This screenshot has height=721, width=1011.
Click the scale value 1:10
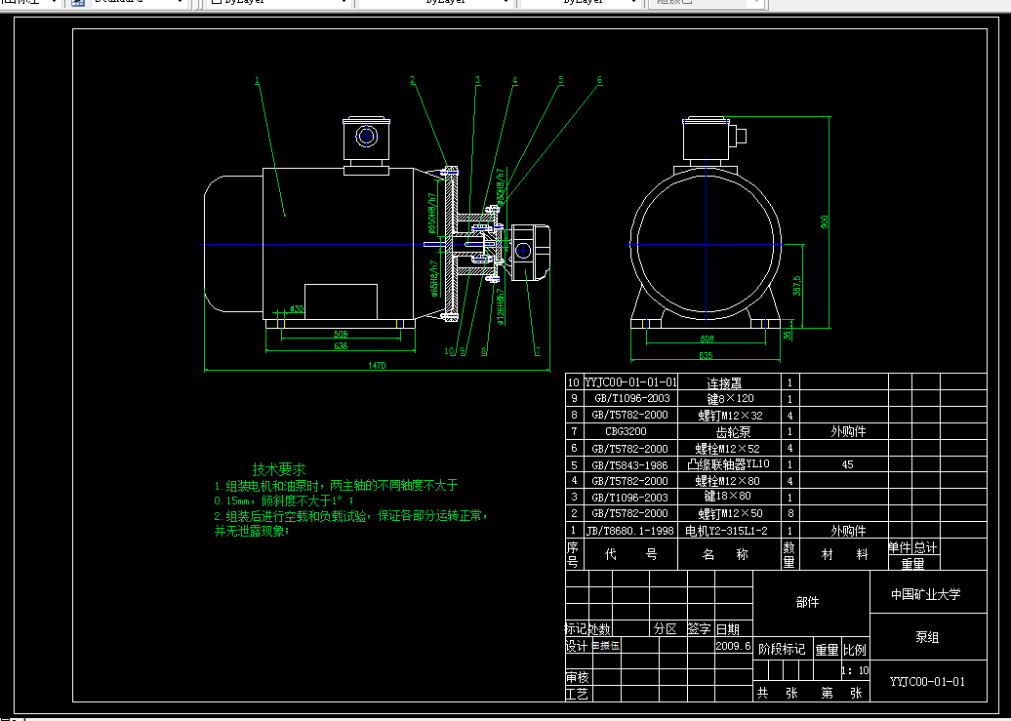pyautogui.click(x=856, y=670)
